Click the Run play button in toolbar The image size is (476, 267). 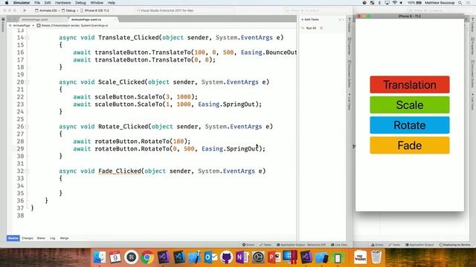(25, 10)
